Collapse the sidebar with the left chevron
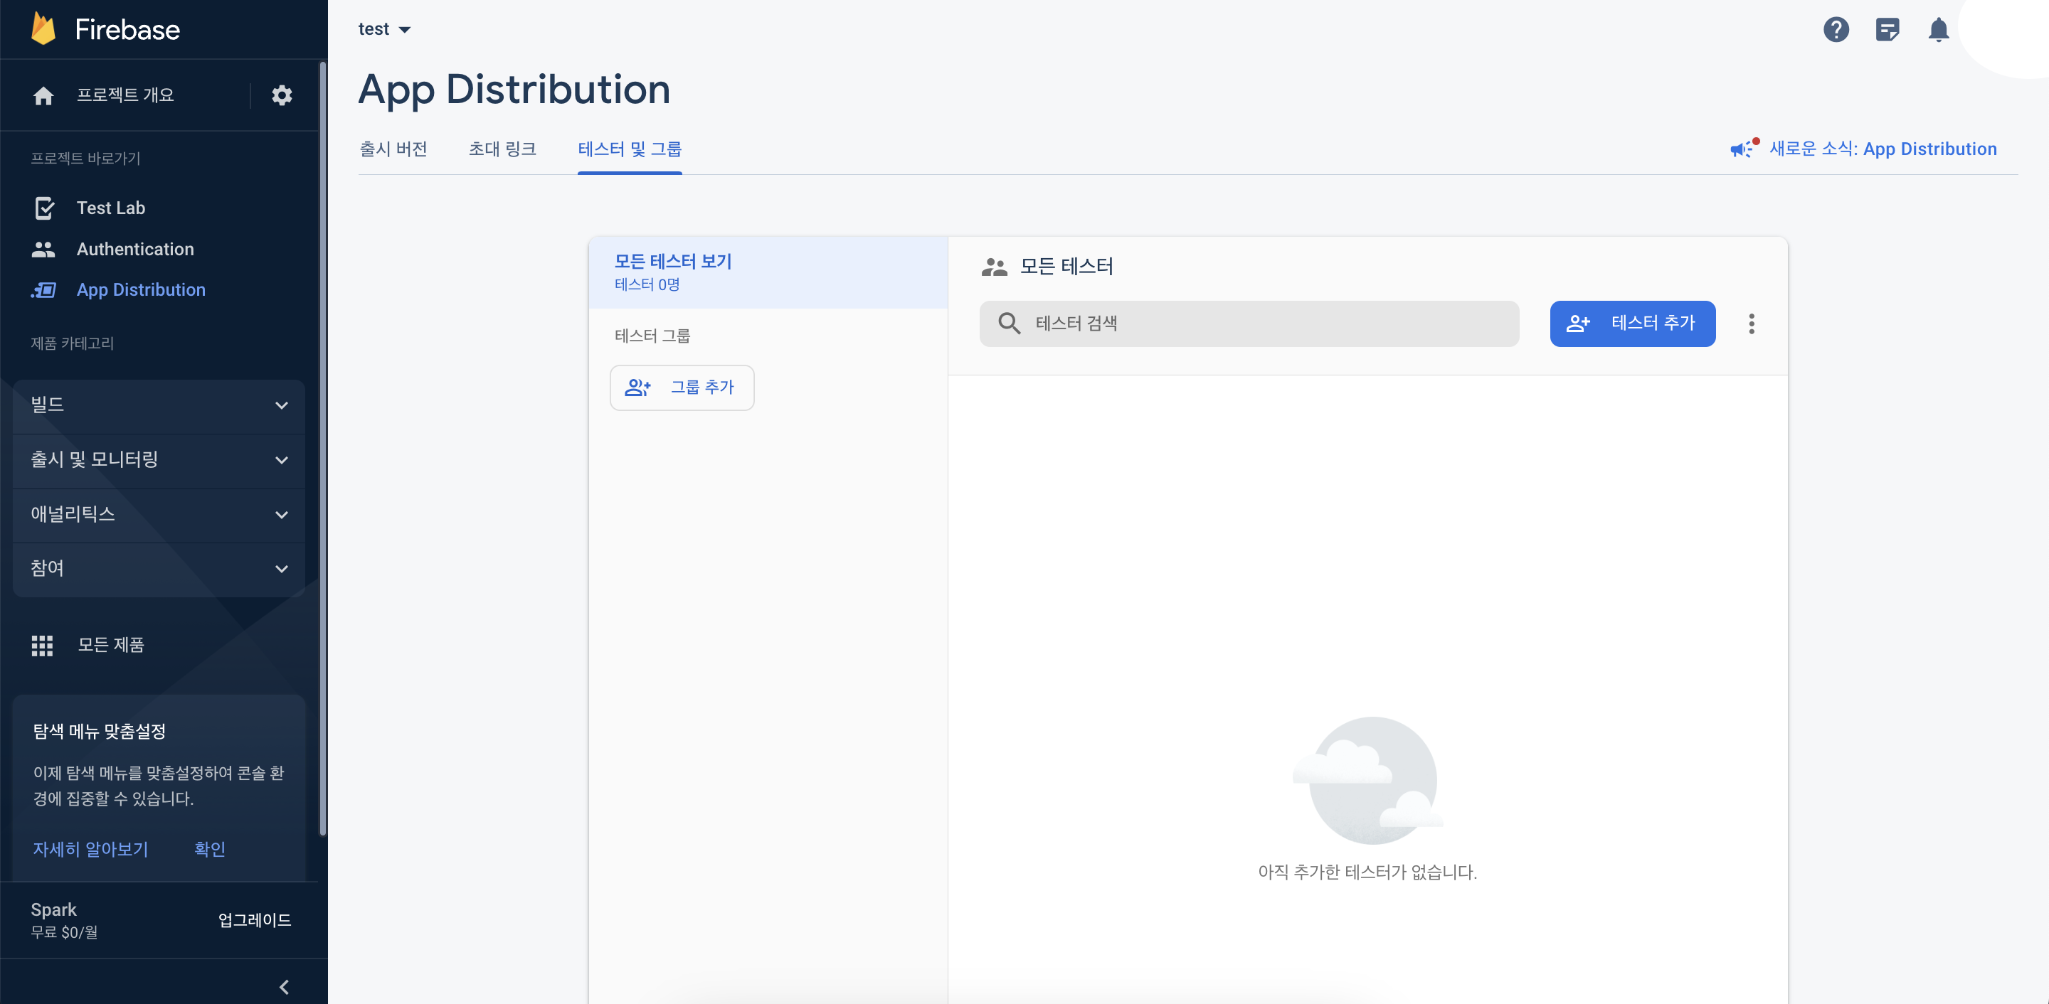The width and height of the screenshot is (2049, 1004). (284, 986)
